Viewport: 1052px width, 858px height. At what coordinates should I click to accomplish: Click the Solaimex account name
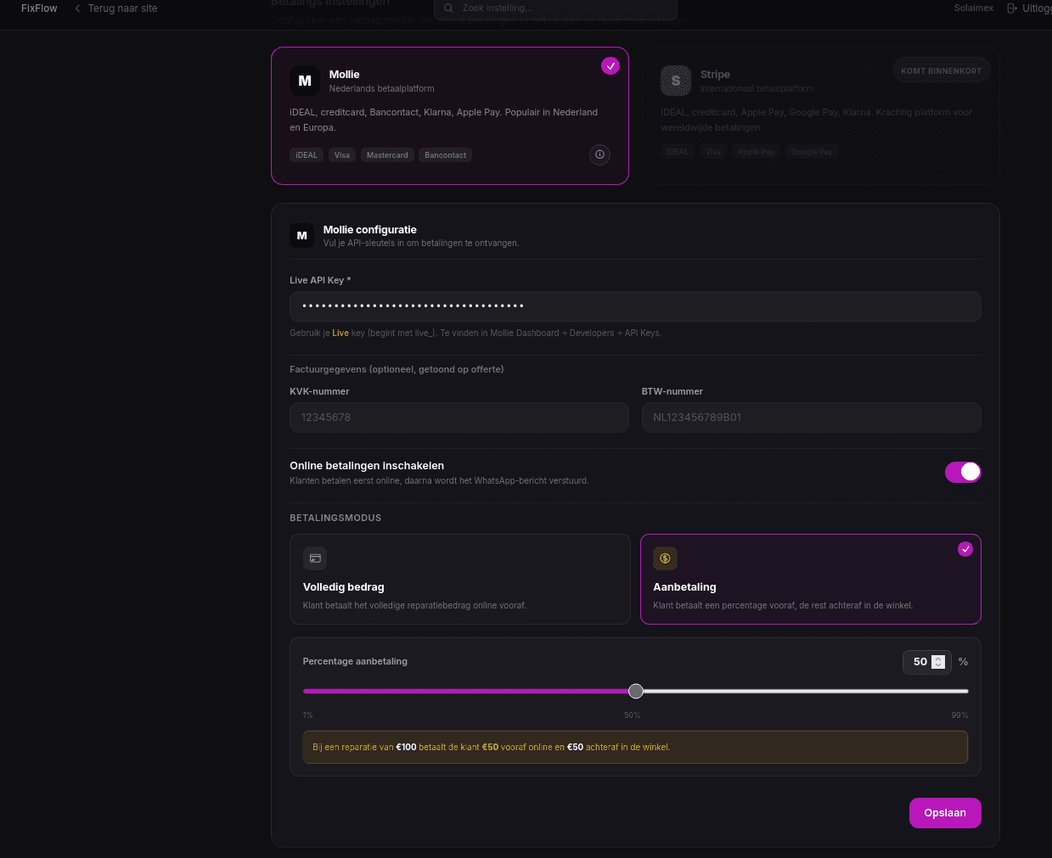(973, 8)
